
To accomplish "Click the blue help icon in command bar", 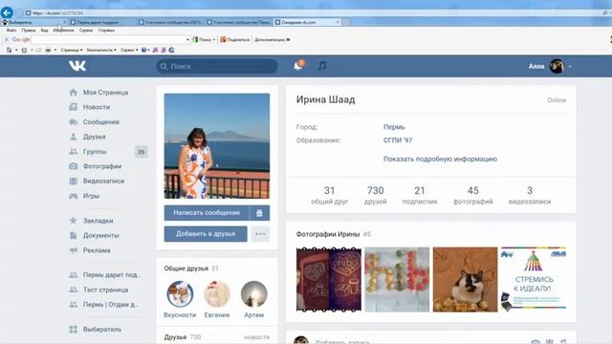I will click(x=144, y=50).
